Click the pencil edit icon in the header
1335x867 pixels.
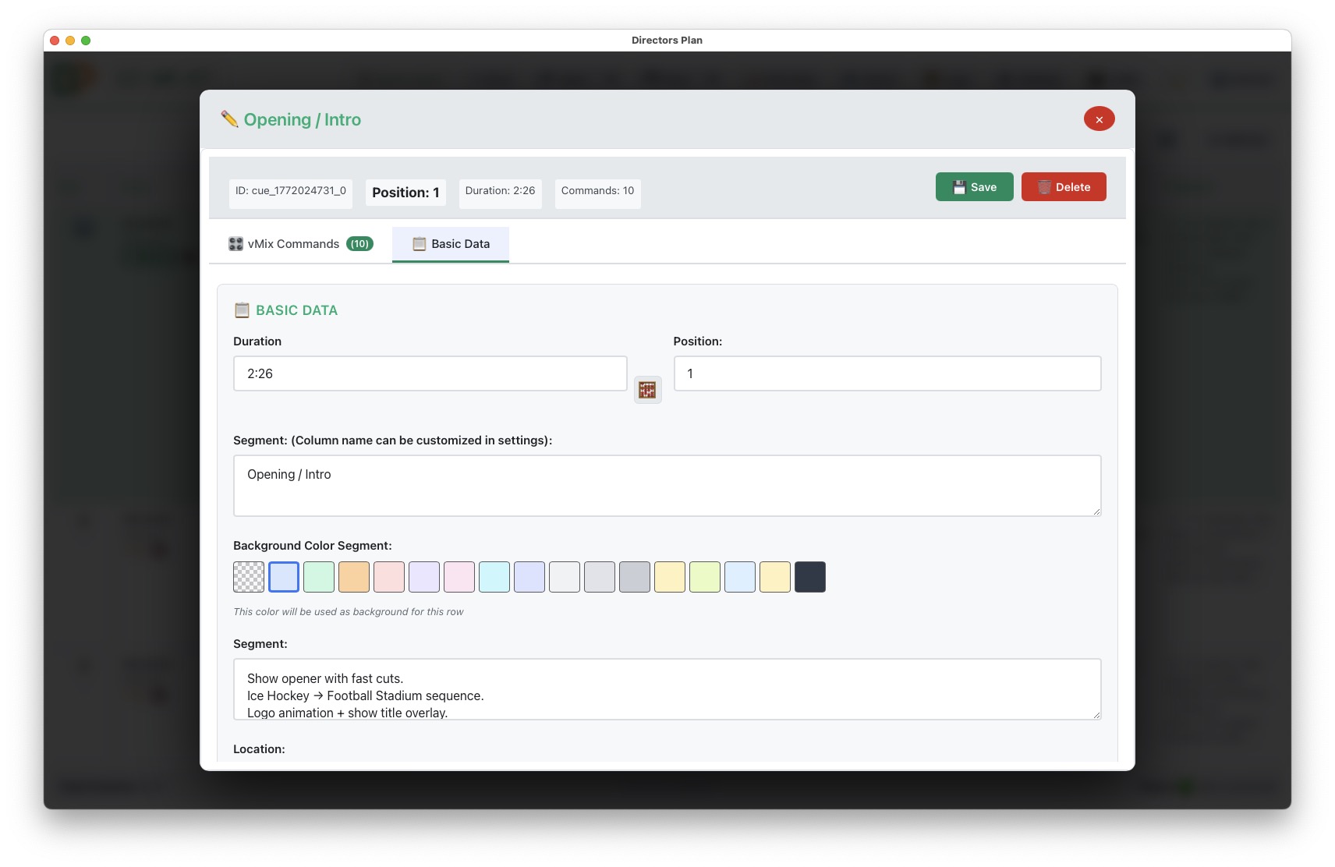pos(229,119)
